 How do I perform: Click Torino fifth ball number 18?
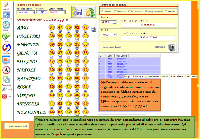[86, 95]
